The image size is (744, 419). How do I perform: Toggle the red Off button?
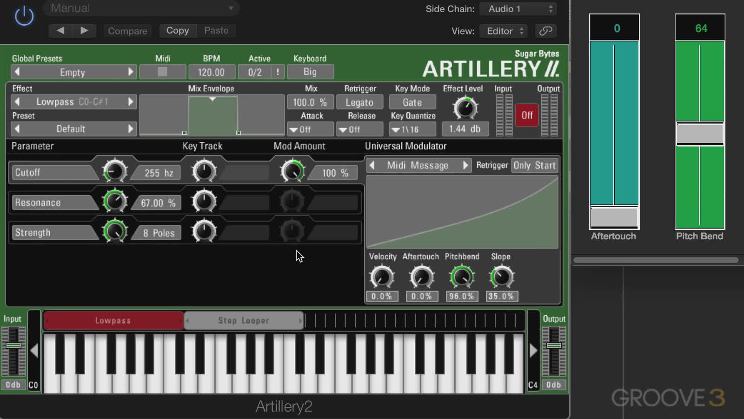click(527, 115)
